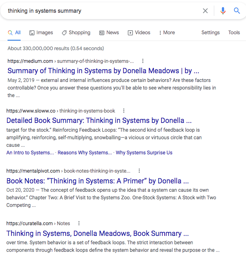Image resolution: width=246 pixels, height=255 pixels.
Task: Click the 'About 330,000,000 results' count text
Action: click(x=38, y=49)
